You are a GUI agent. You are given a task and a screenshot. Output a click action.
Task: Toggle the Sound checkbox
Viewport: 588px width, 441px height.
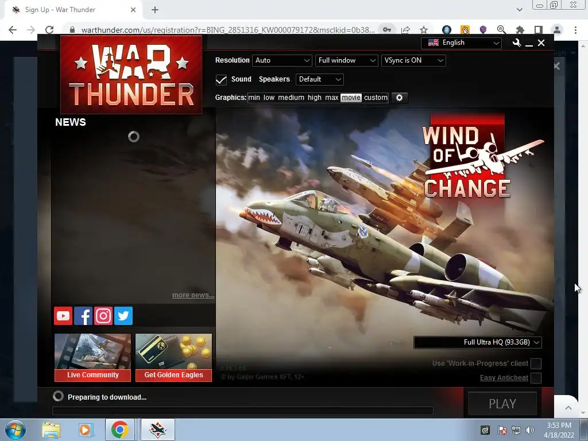pos(221,79)
